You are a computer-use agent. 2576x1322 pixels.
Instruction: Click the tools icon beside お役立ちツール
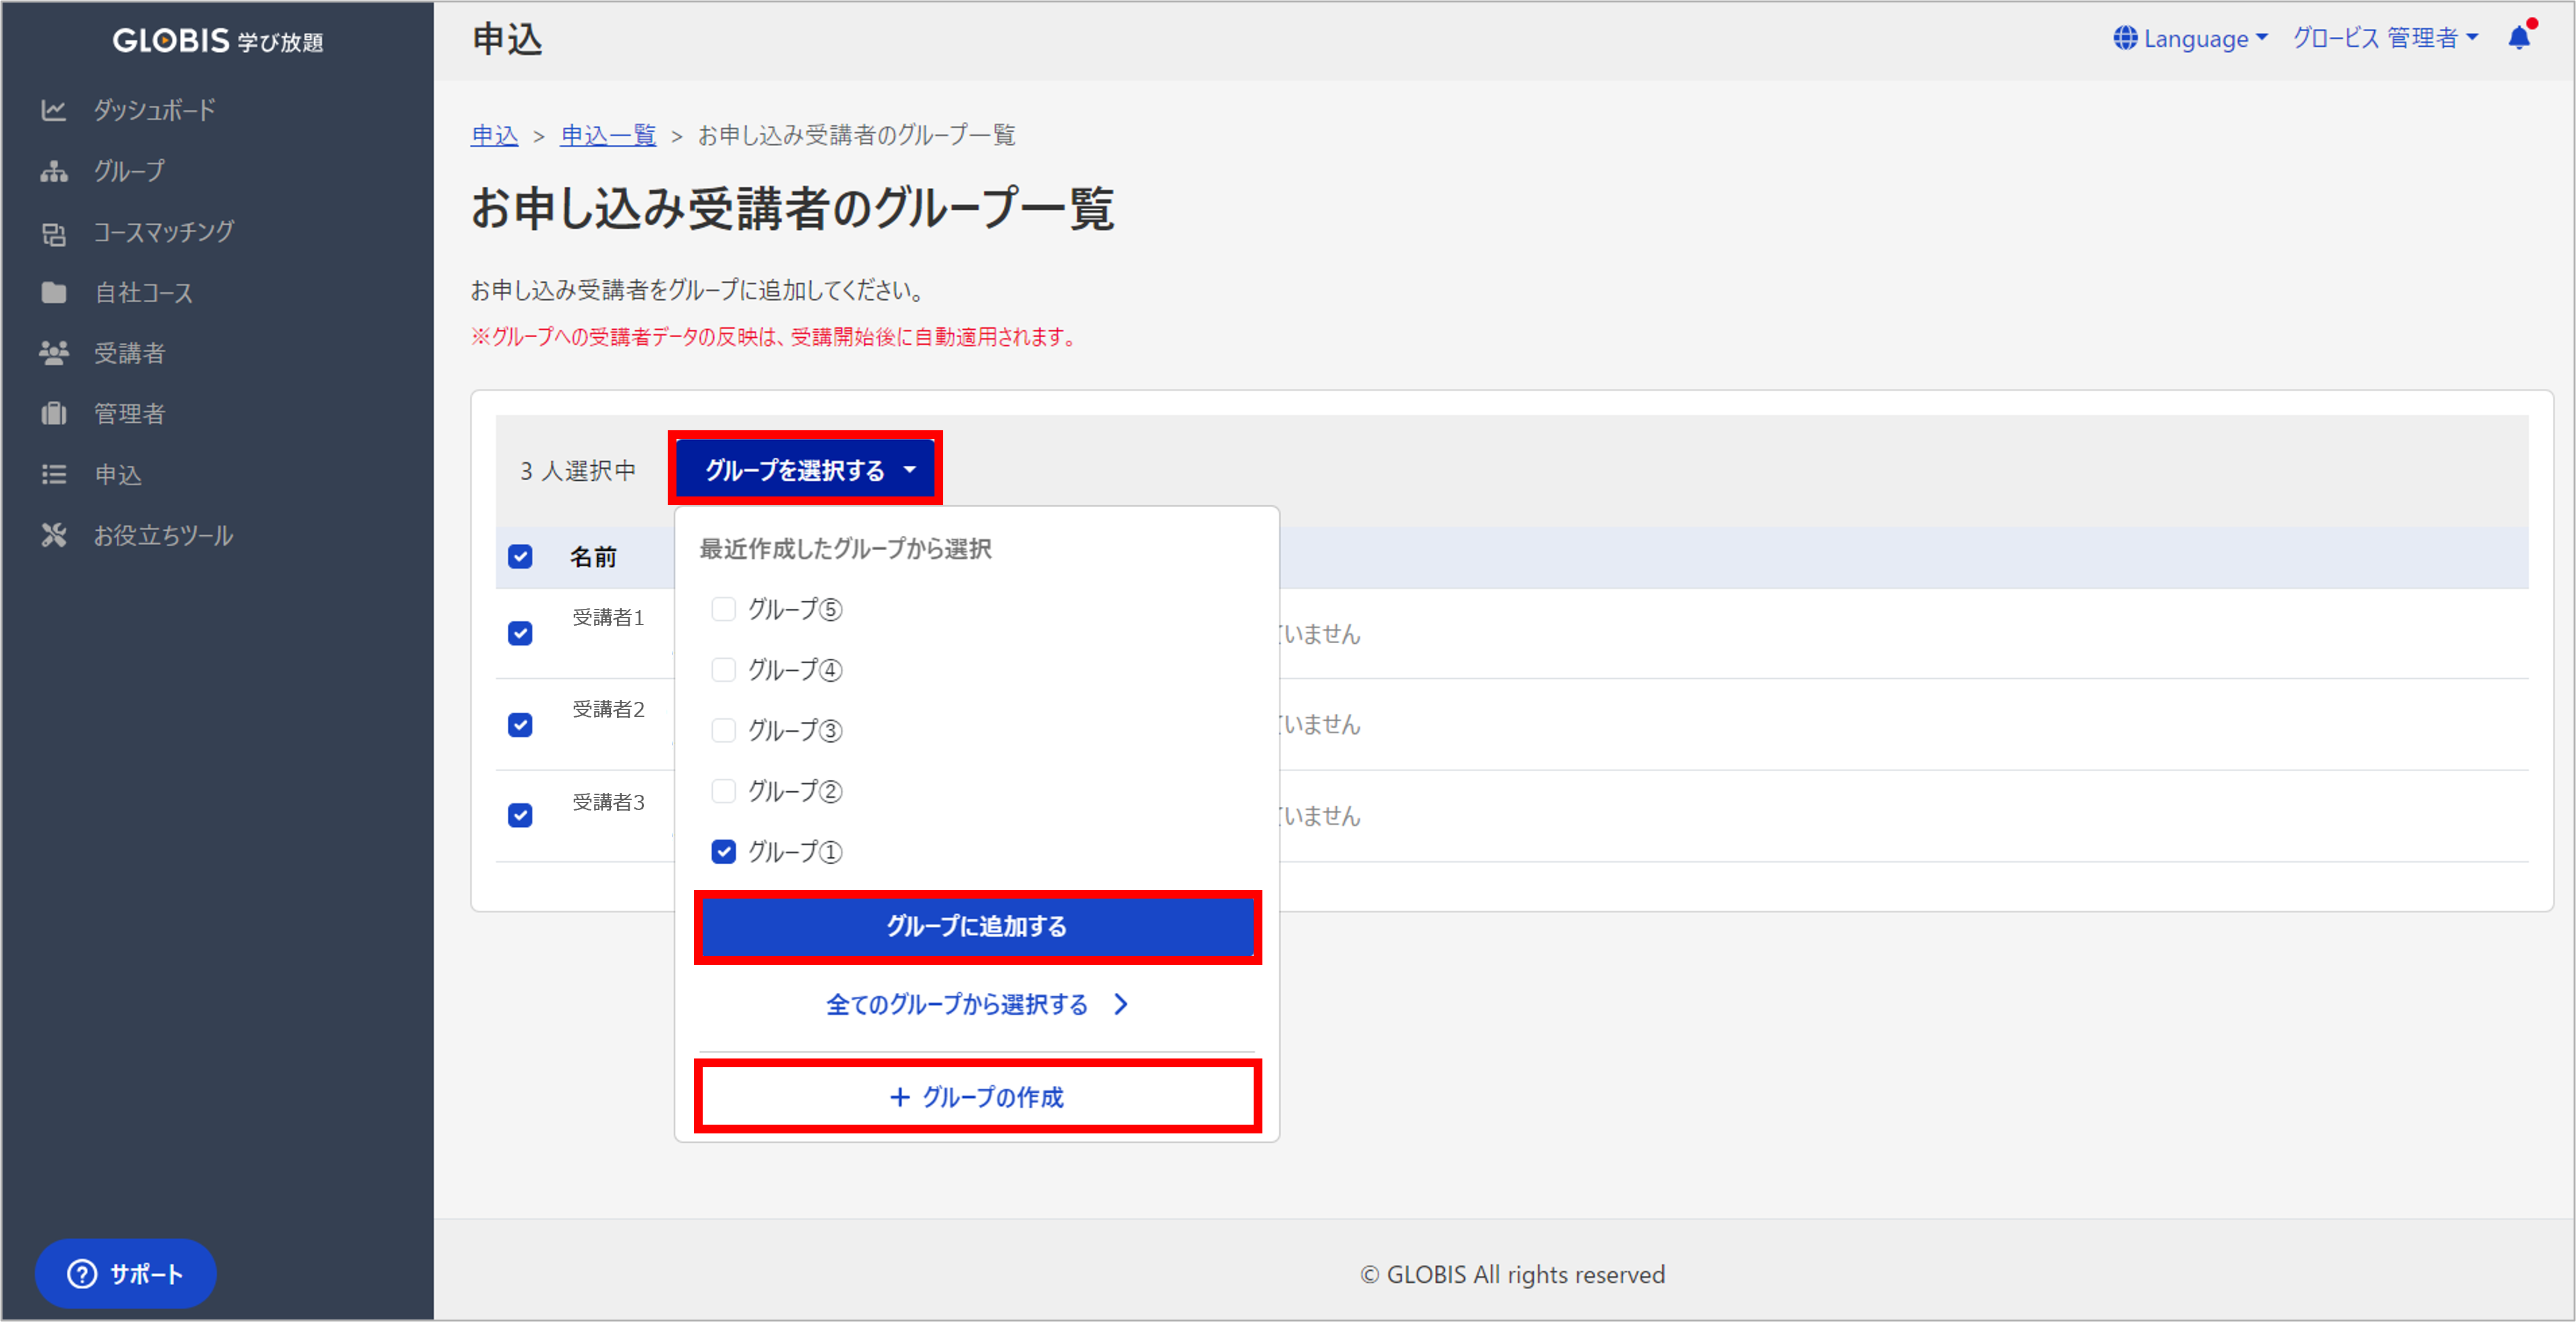(x=54, y=536)
